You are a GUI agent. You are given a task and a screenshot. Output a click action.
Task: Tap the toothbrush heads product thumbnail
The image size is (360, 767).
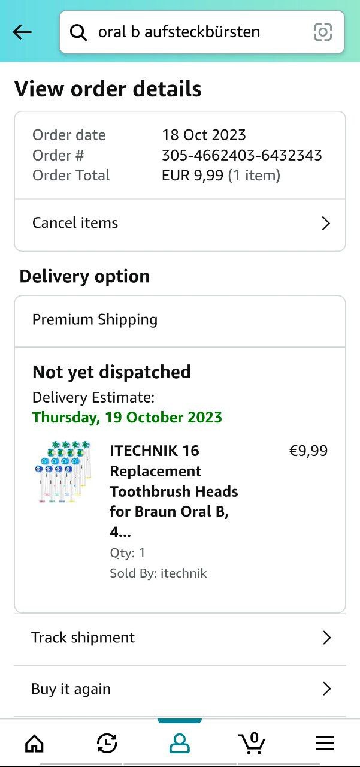62,472
